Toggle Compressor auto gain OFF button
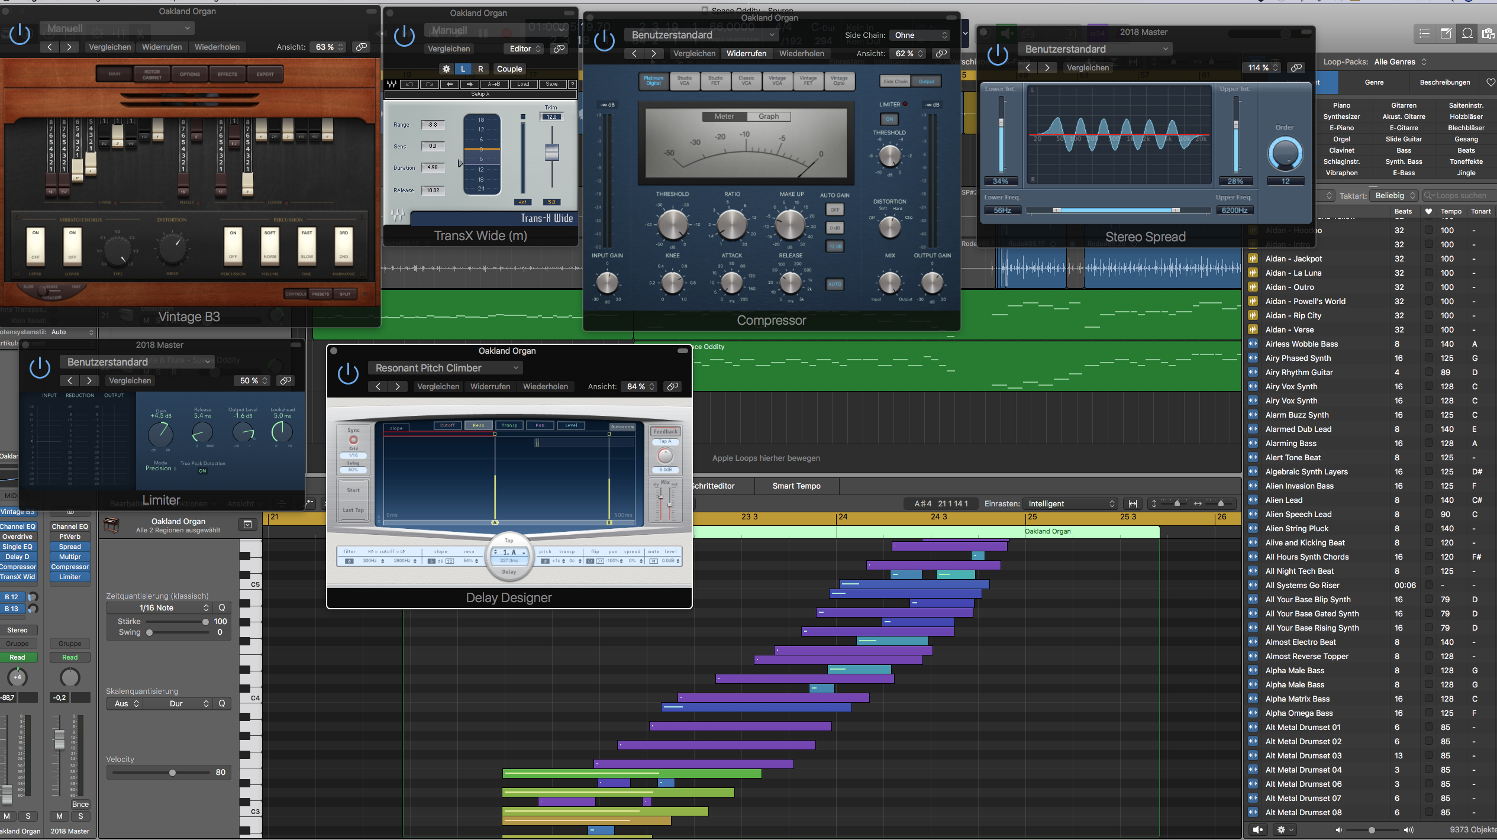 834,209
